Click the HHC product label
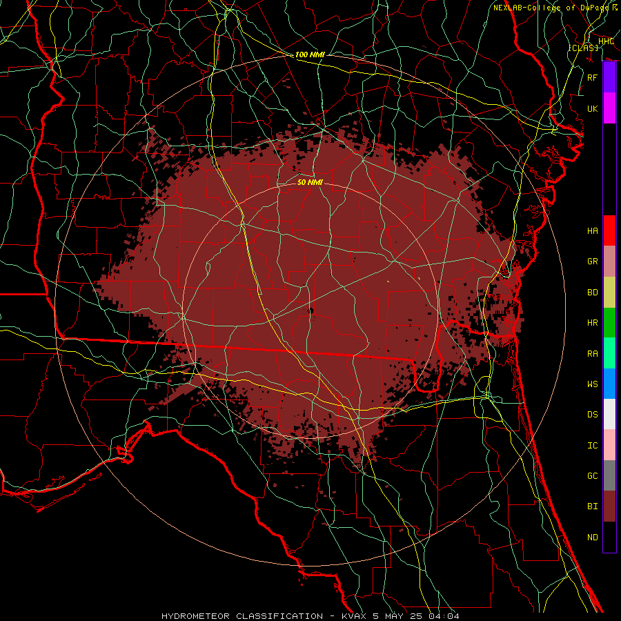 (x=606, y=41)
